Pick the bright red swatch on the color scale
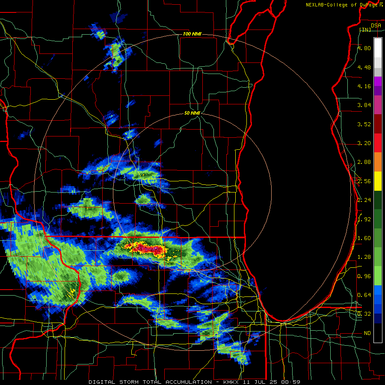This screenshot has width=385, height=385. (378, 143)
